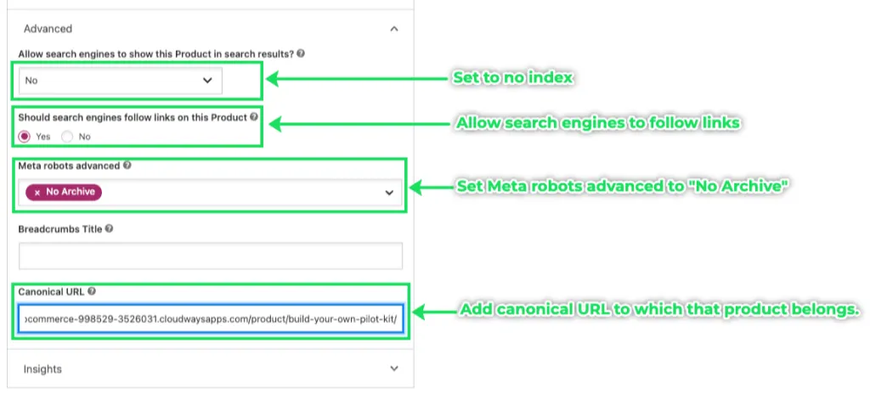
Task: Open help icon for follow links question
Action: point(254,117)
